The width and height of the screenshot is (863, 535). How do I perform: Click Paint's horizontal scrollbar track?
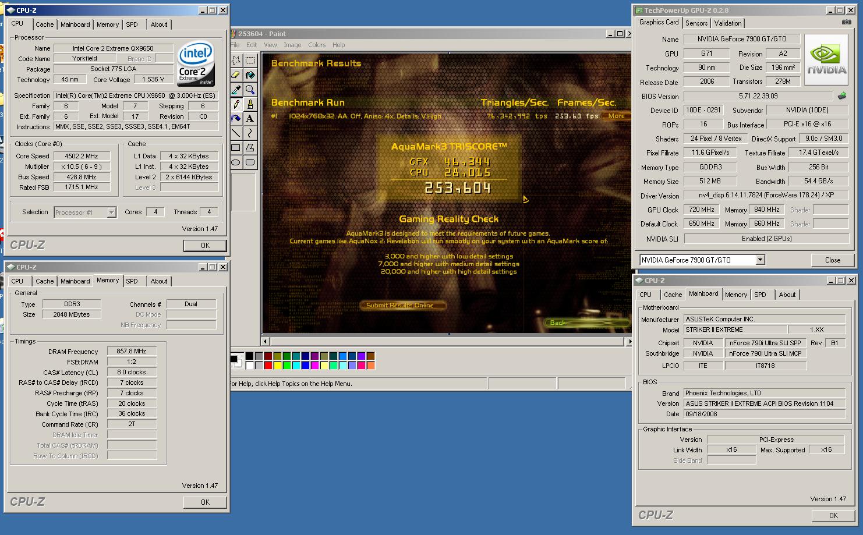[x=447, y=341]
